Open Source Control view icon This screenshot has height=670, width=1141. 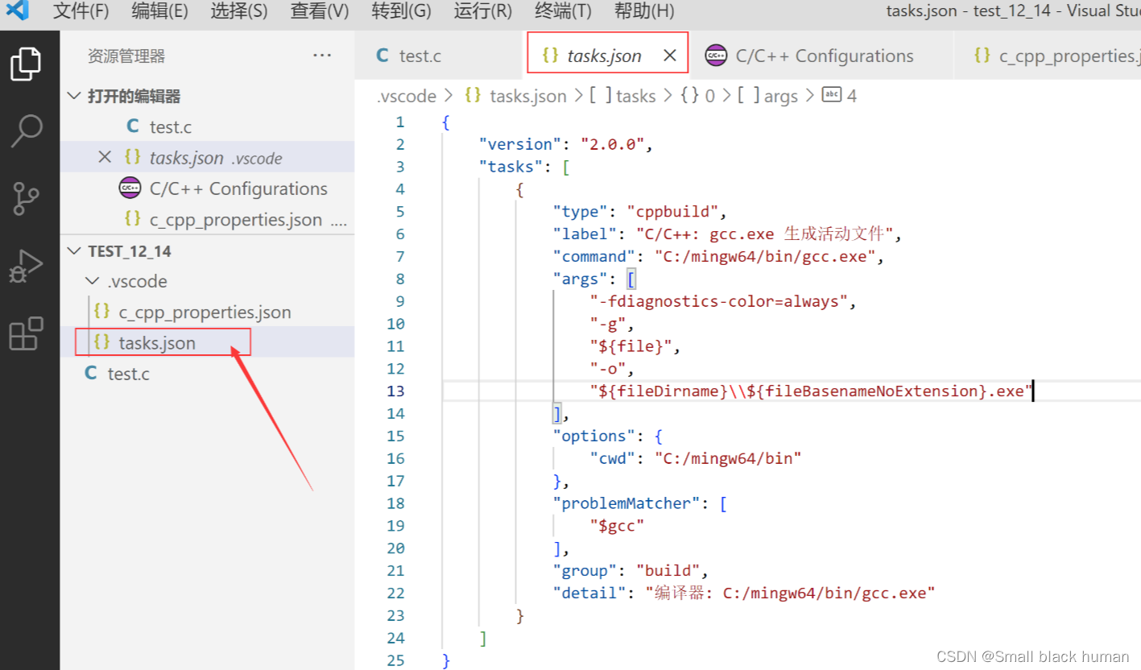click(x=27, y=198)
